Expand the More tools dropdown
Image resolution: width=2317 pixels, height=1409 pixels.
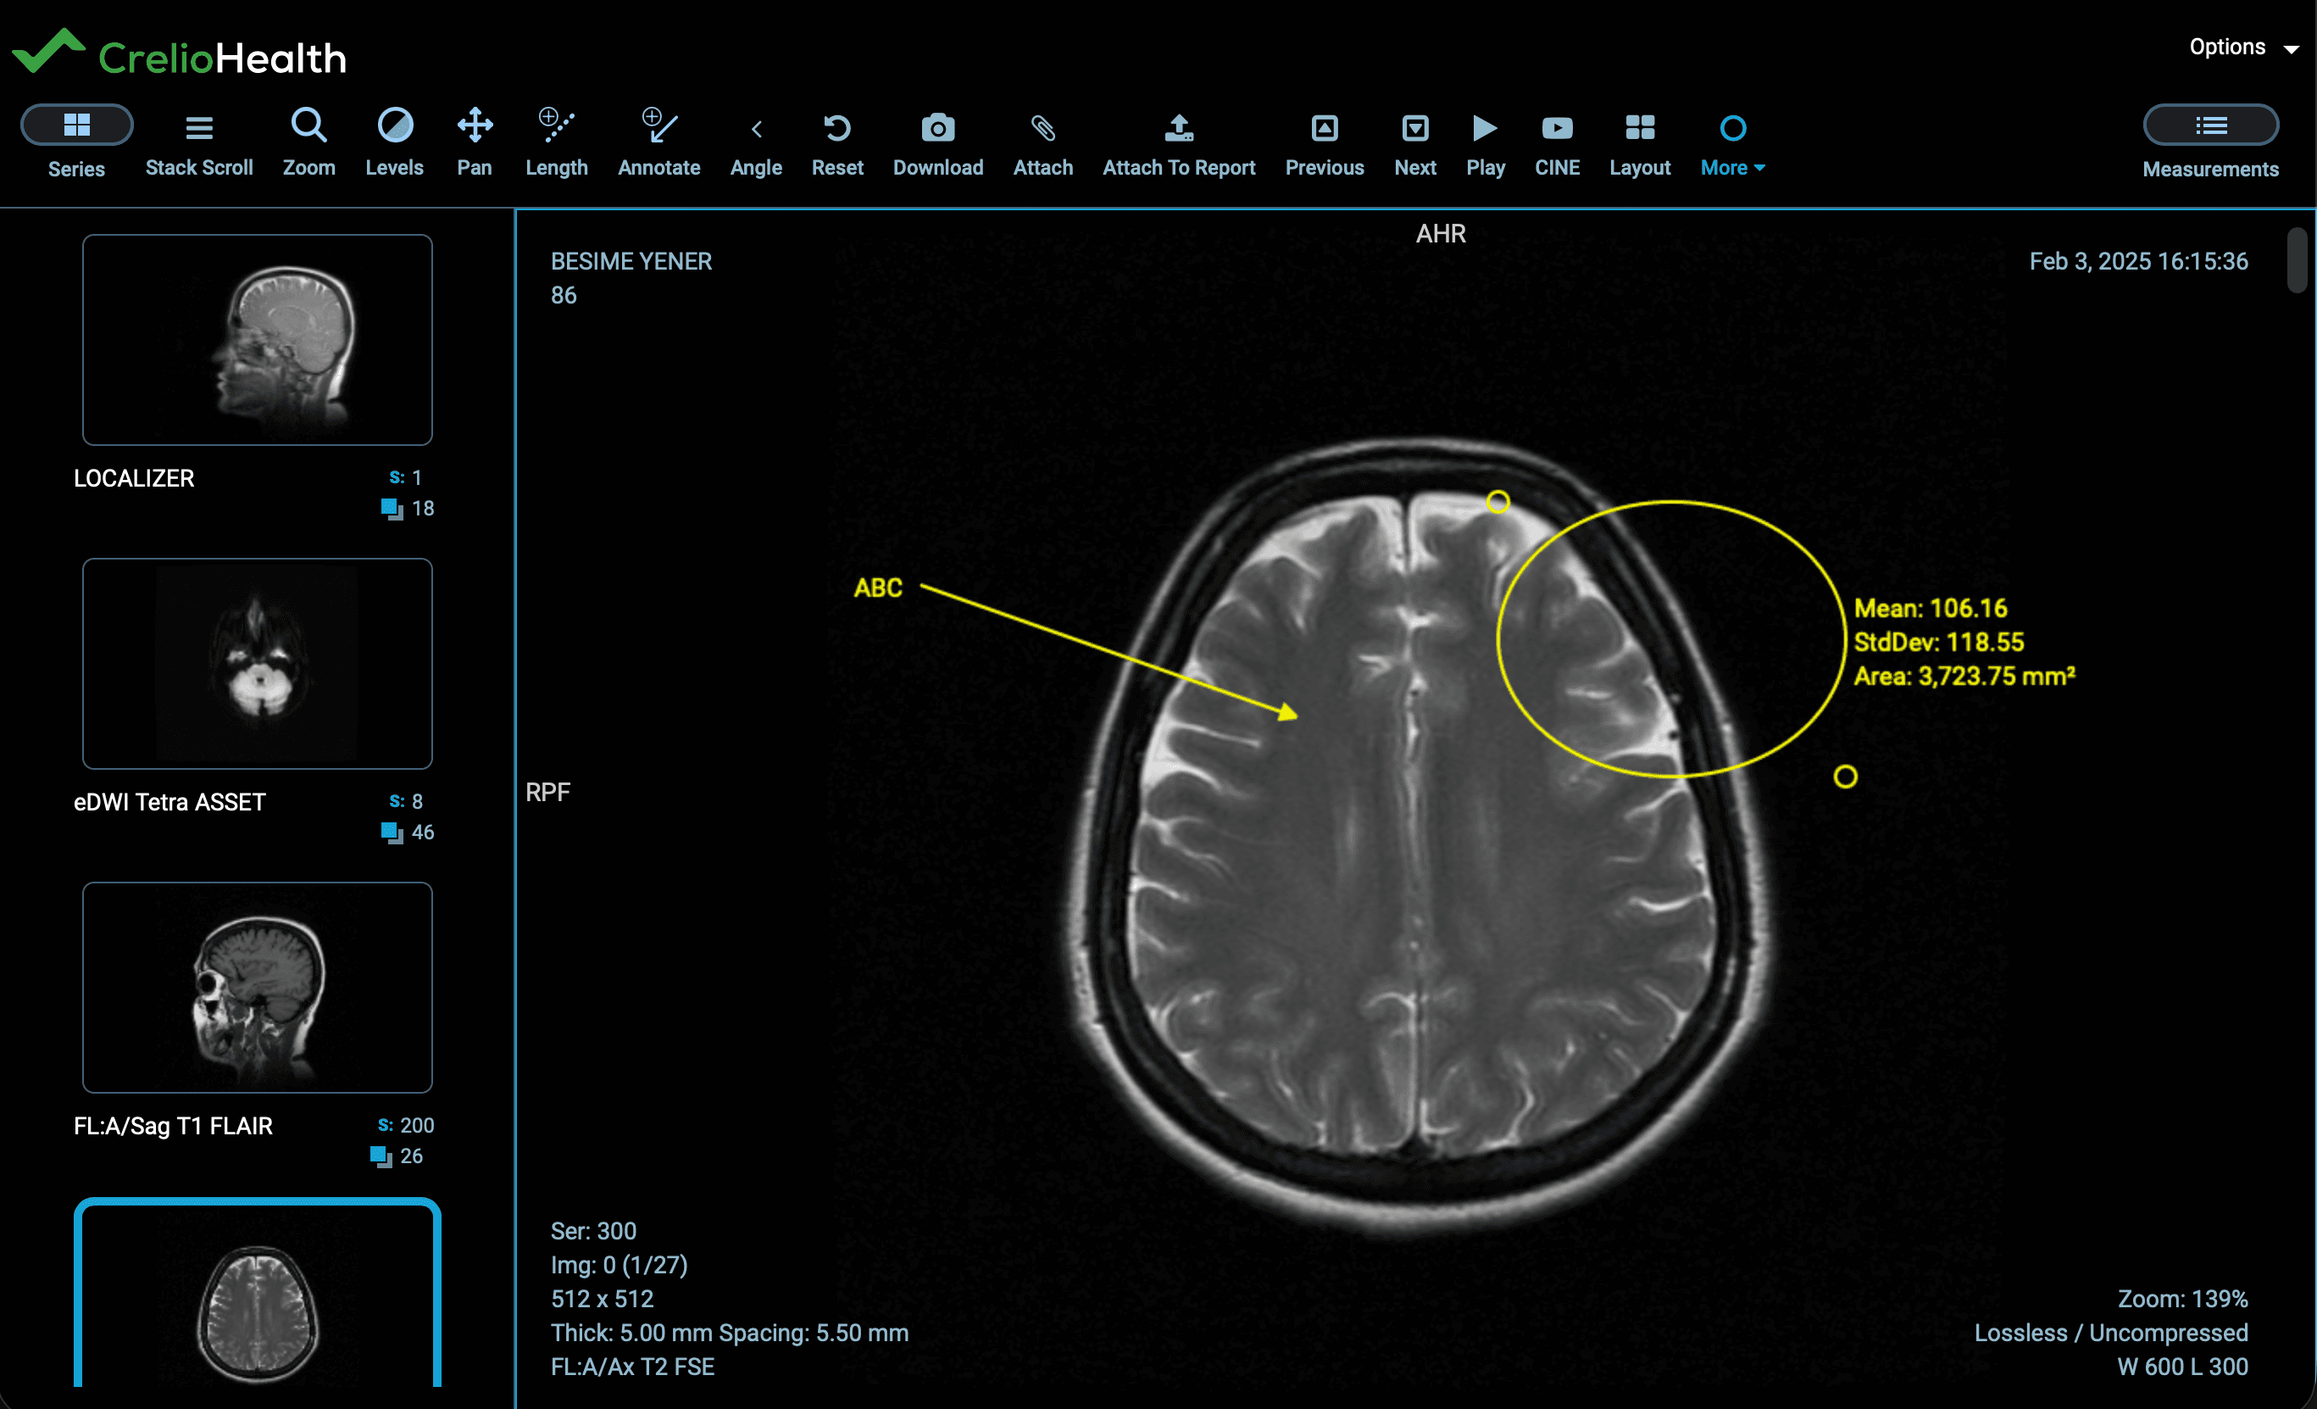click(x=1732, y=143)
